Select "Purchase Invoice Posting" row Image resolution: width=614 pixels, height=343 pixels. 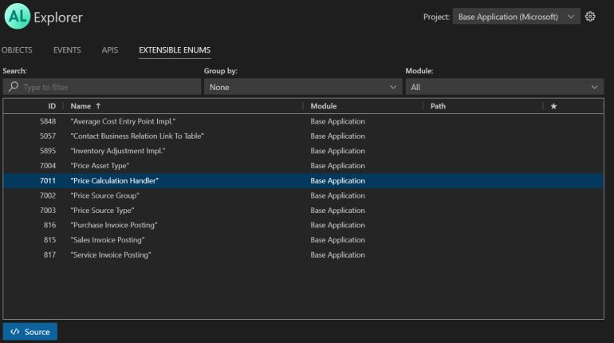tap(303, 225)
